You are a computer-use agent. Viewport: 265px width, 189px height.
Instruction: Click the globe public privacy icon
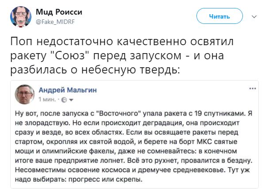pos(64,100)
